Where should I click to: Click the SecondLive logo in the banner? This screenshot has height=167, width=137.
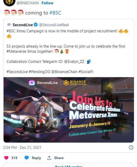click(x=43, y=83)
